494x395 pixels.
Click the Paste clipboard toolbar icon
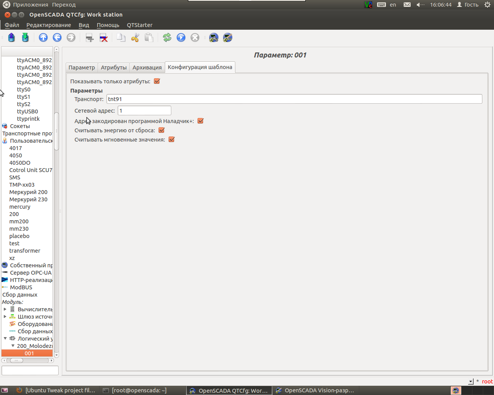pyautogui.click(x=149, y=37)
